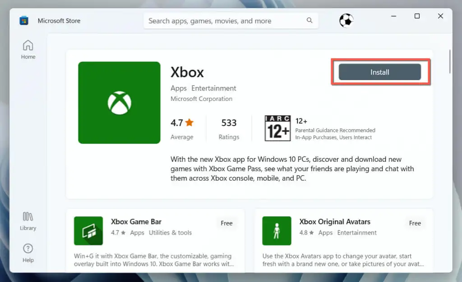Focus the search apps, games, movies field
This screenshot has width=462, height=282.
231,21
